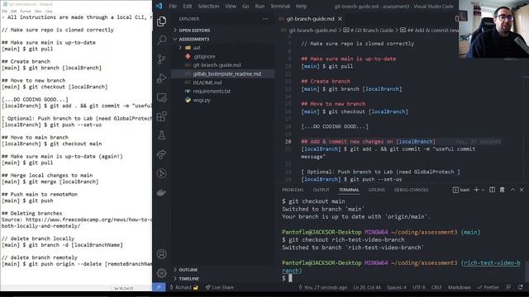
Task: Open the Run menu
Action: (260, 6)
